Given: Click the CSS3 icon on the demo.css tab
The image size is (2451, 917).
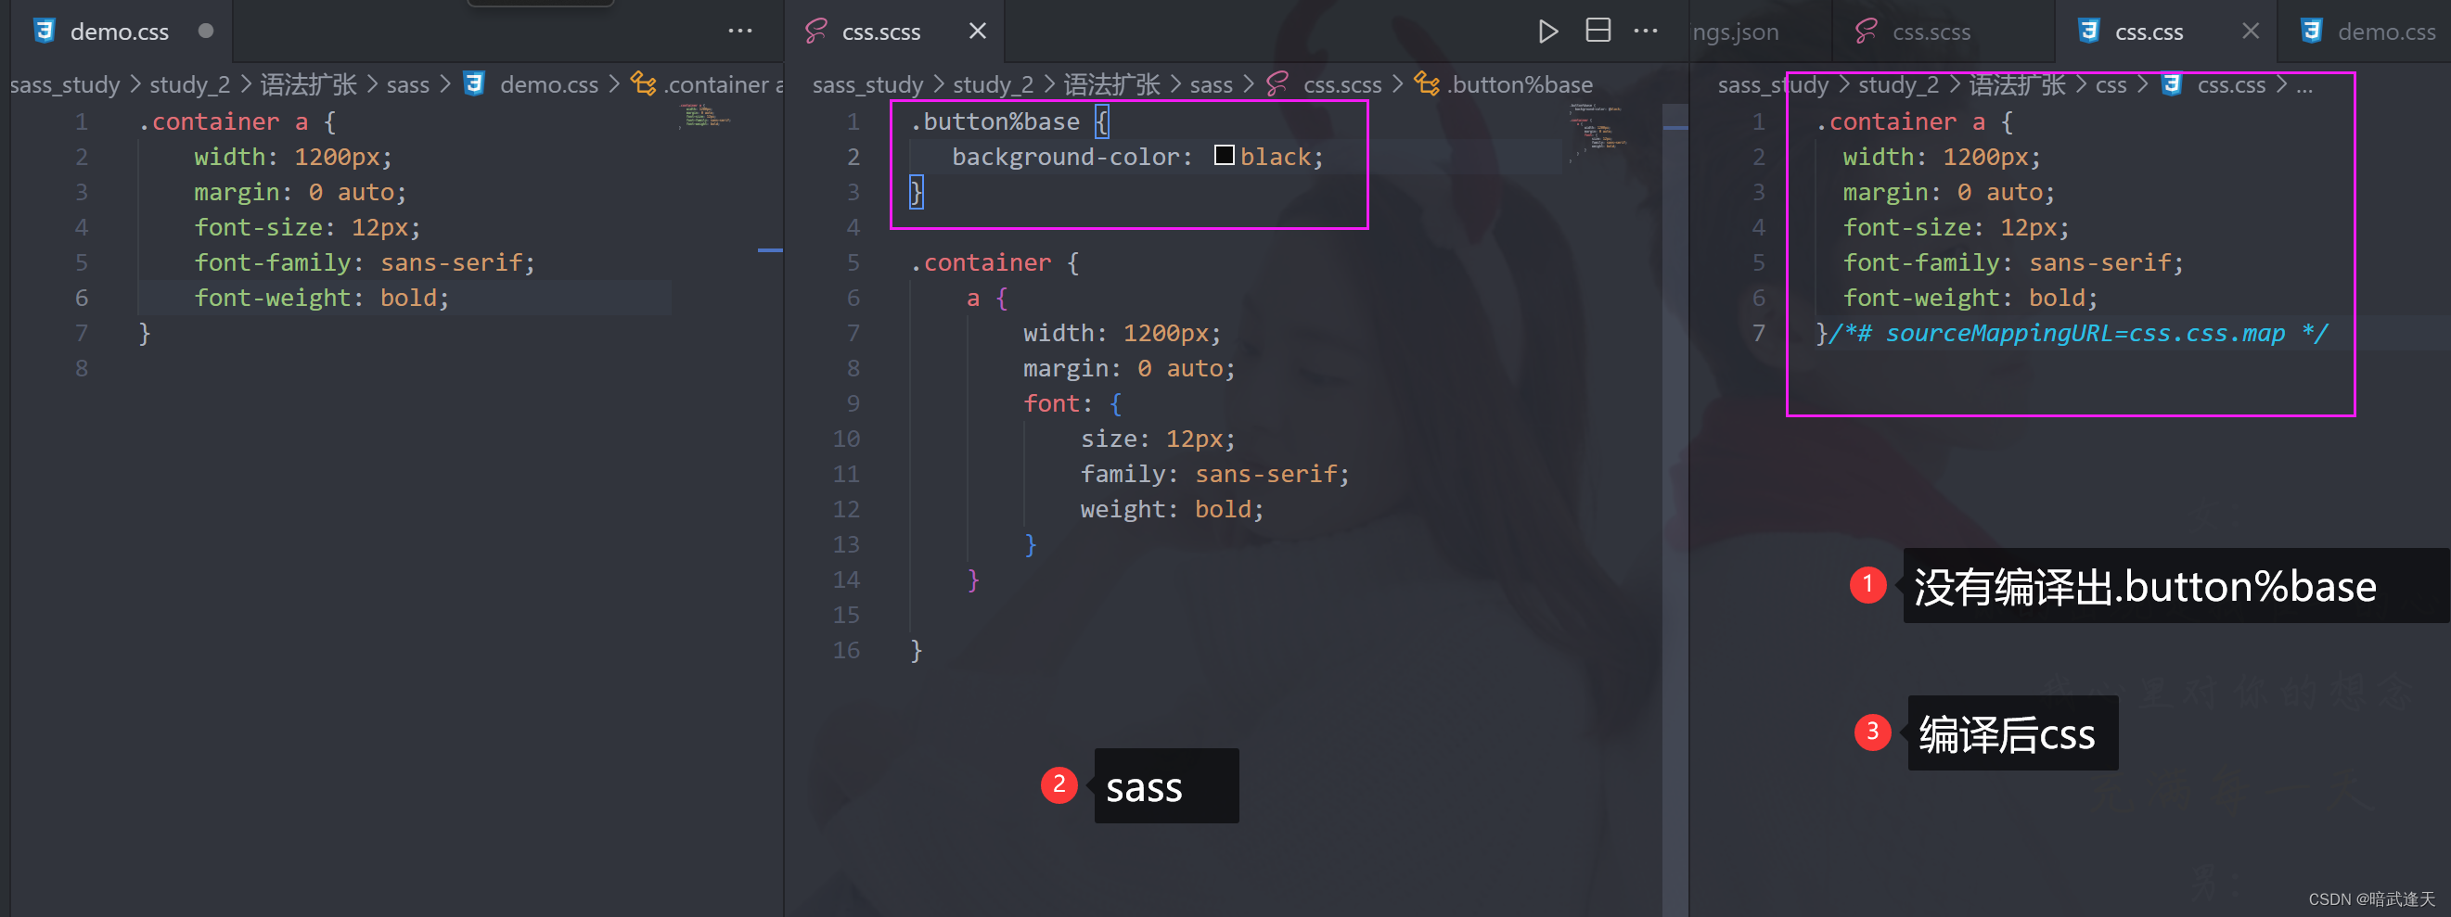Looking at the screenshot, I should pos(45,31).
